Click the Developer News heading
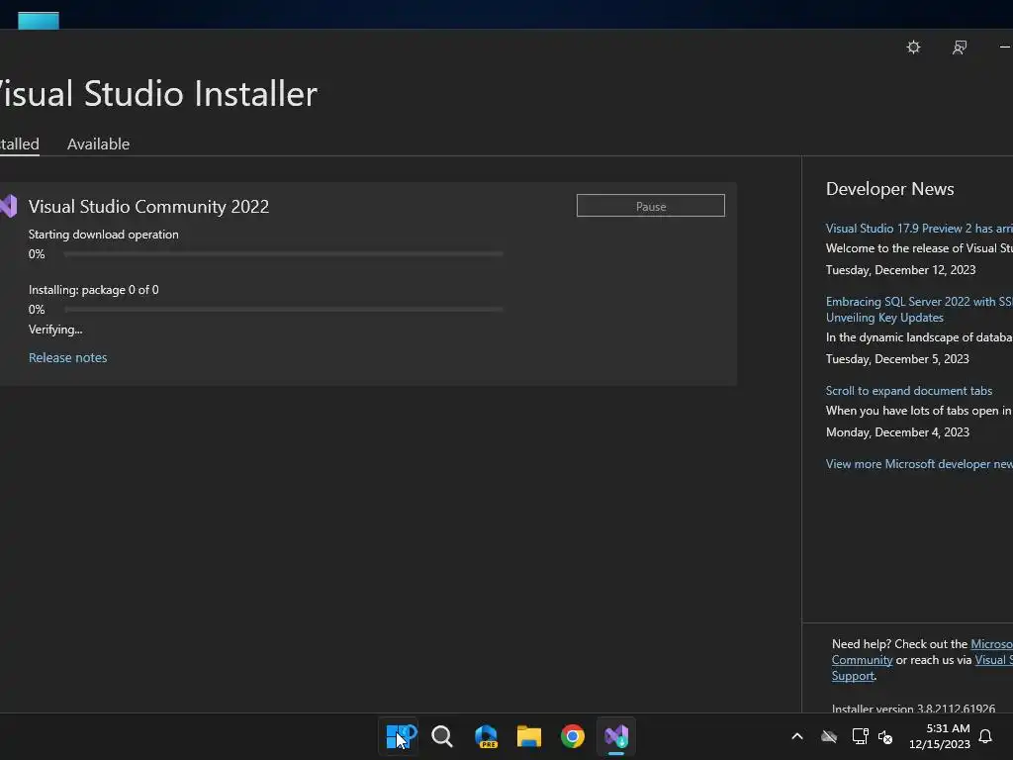The height and width of the screenshot is (760, 1013). pos(889,189)
